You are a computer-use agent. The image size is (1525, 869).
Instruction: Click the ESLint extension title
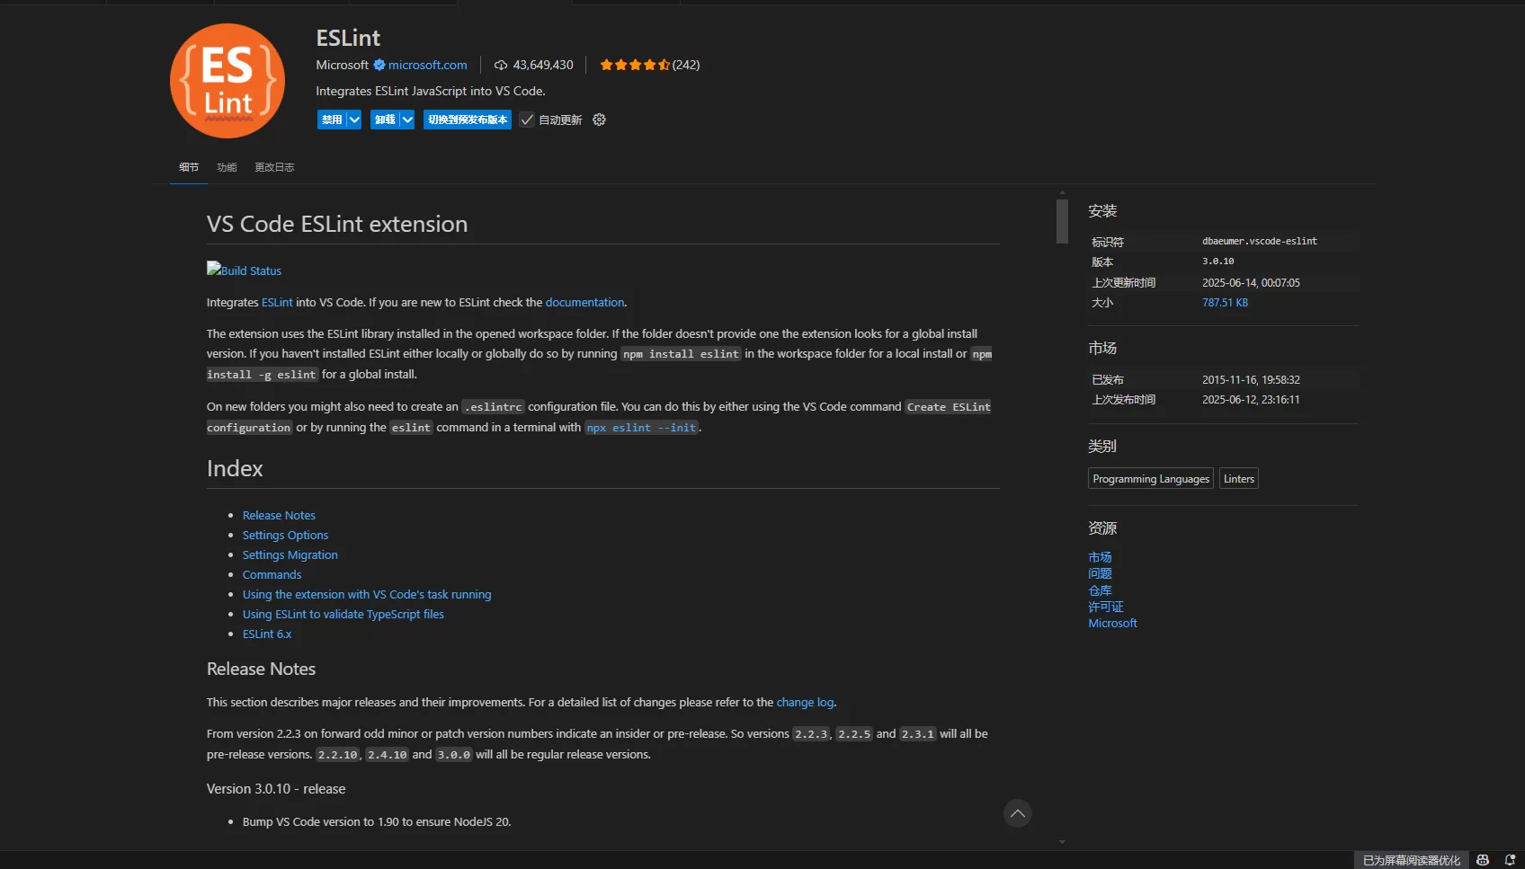(x=348, y=38)
